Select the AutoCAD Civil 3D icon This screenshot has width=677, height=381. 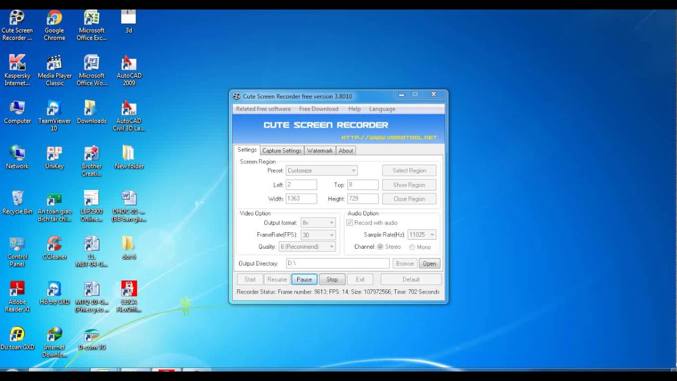[x=129, y=116]
